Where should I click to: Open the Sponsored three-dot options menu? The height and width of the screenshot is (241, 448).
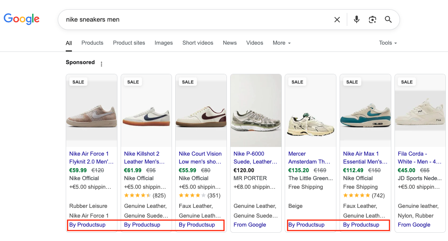click(x=102, y=64)
